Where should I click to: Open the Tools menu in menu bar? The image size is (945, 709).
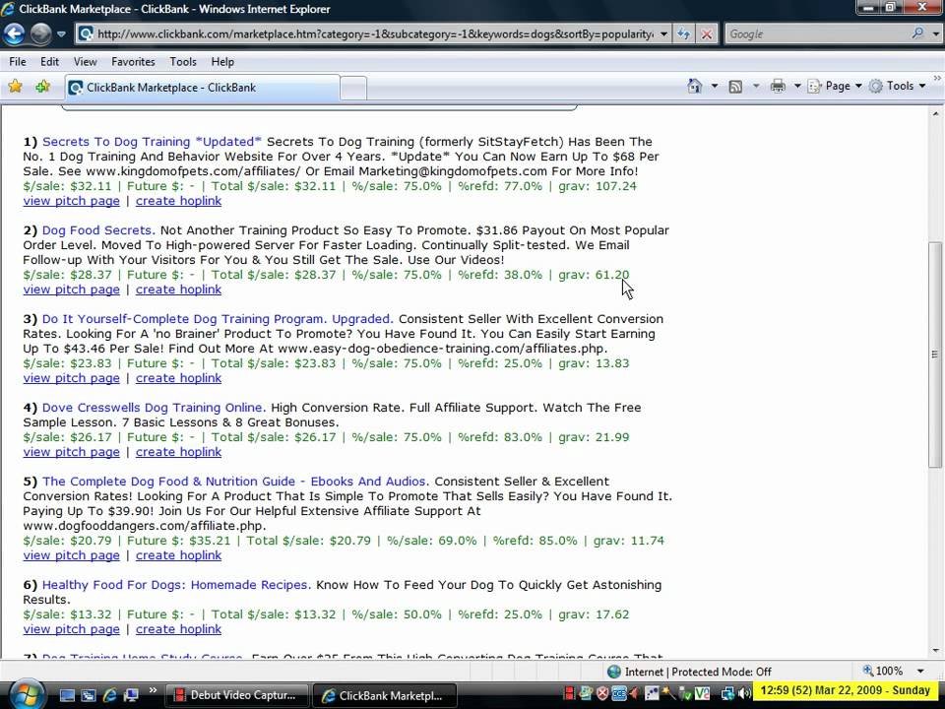click(183, 61)
